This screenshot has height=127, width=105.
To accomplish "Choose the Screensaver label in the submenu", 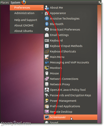I will 58,117.
